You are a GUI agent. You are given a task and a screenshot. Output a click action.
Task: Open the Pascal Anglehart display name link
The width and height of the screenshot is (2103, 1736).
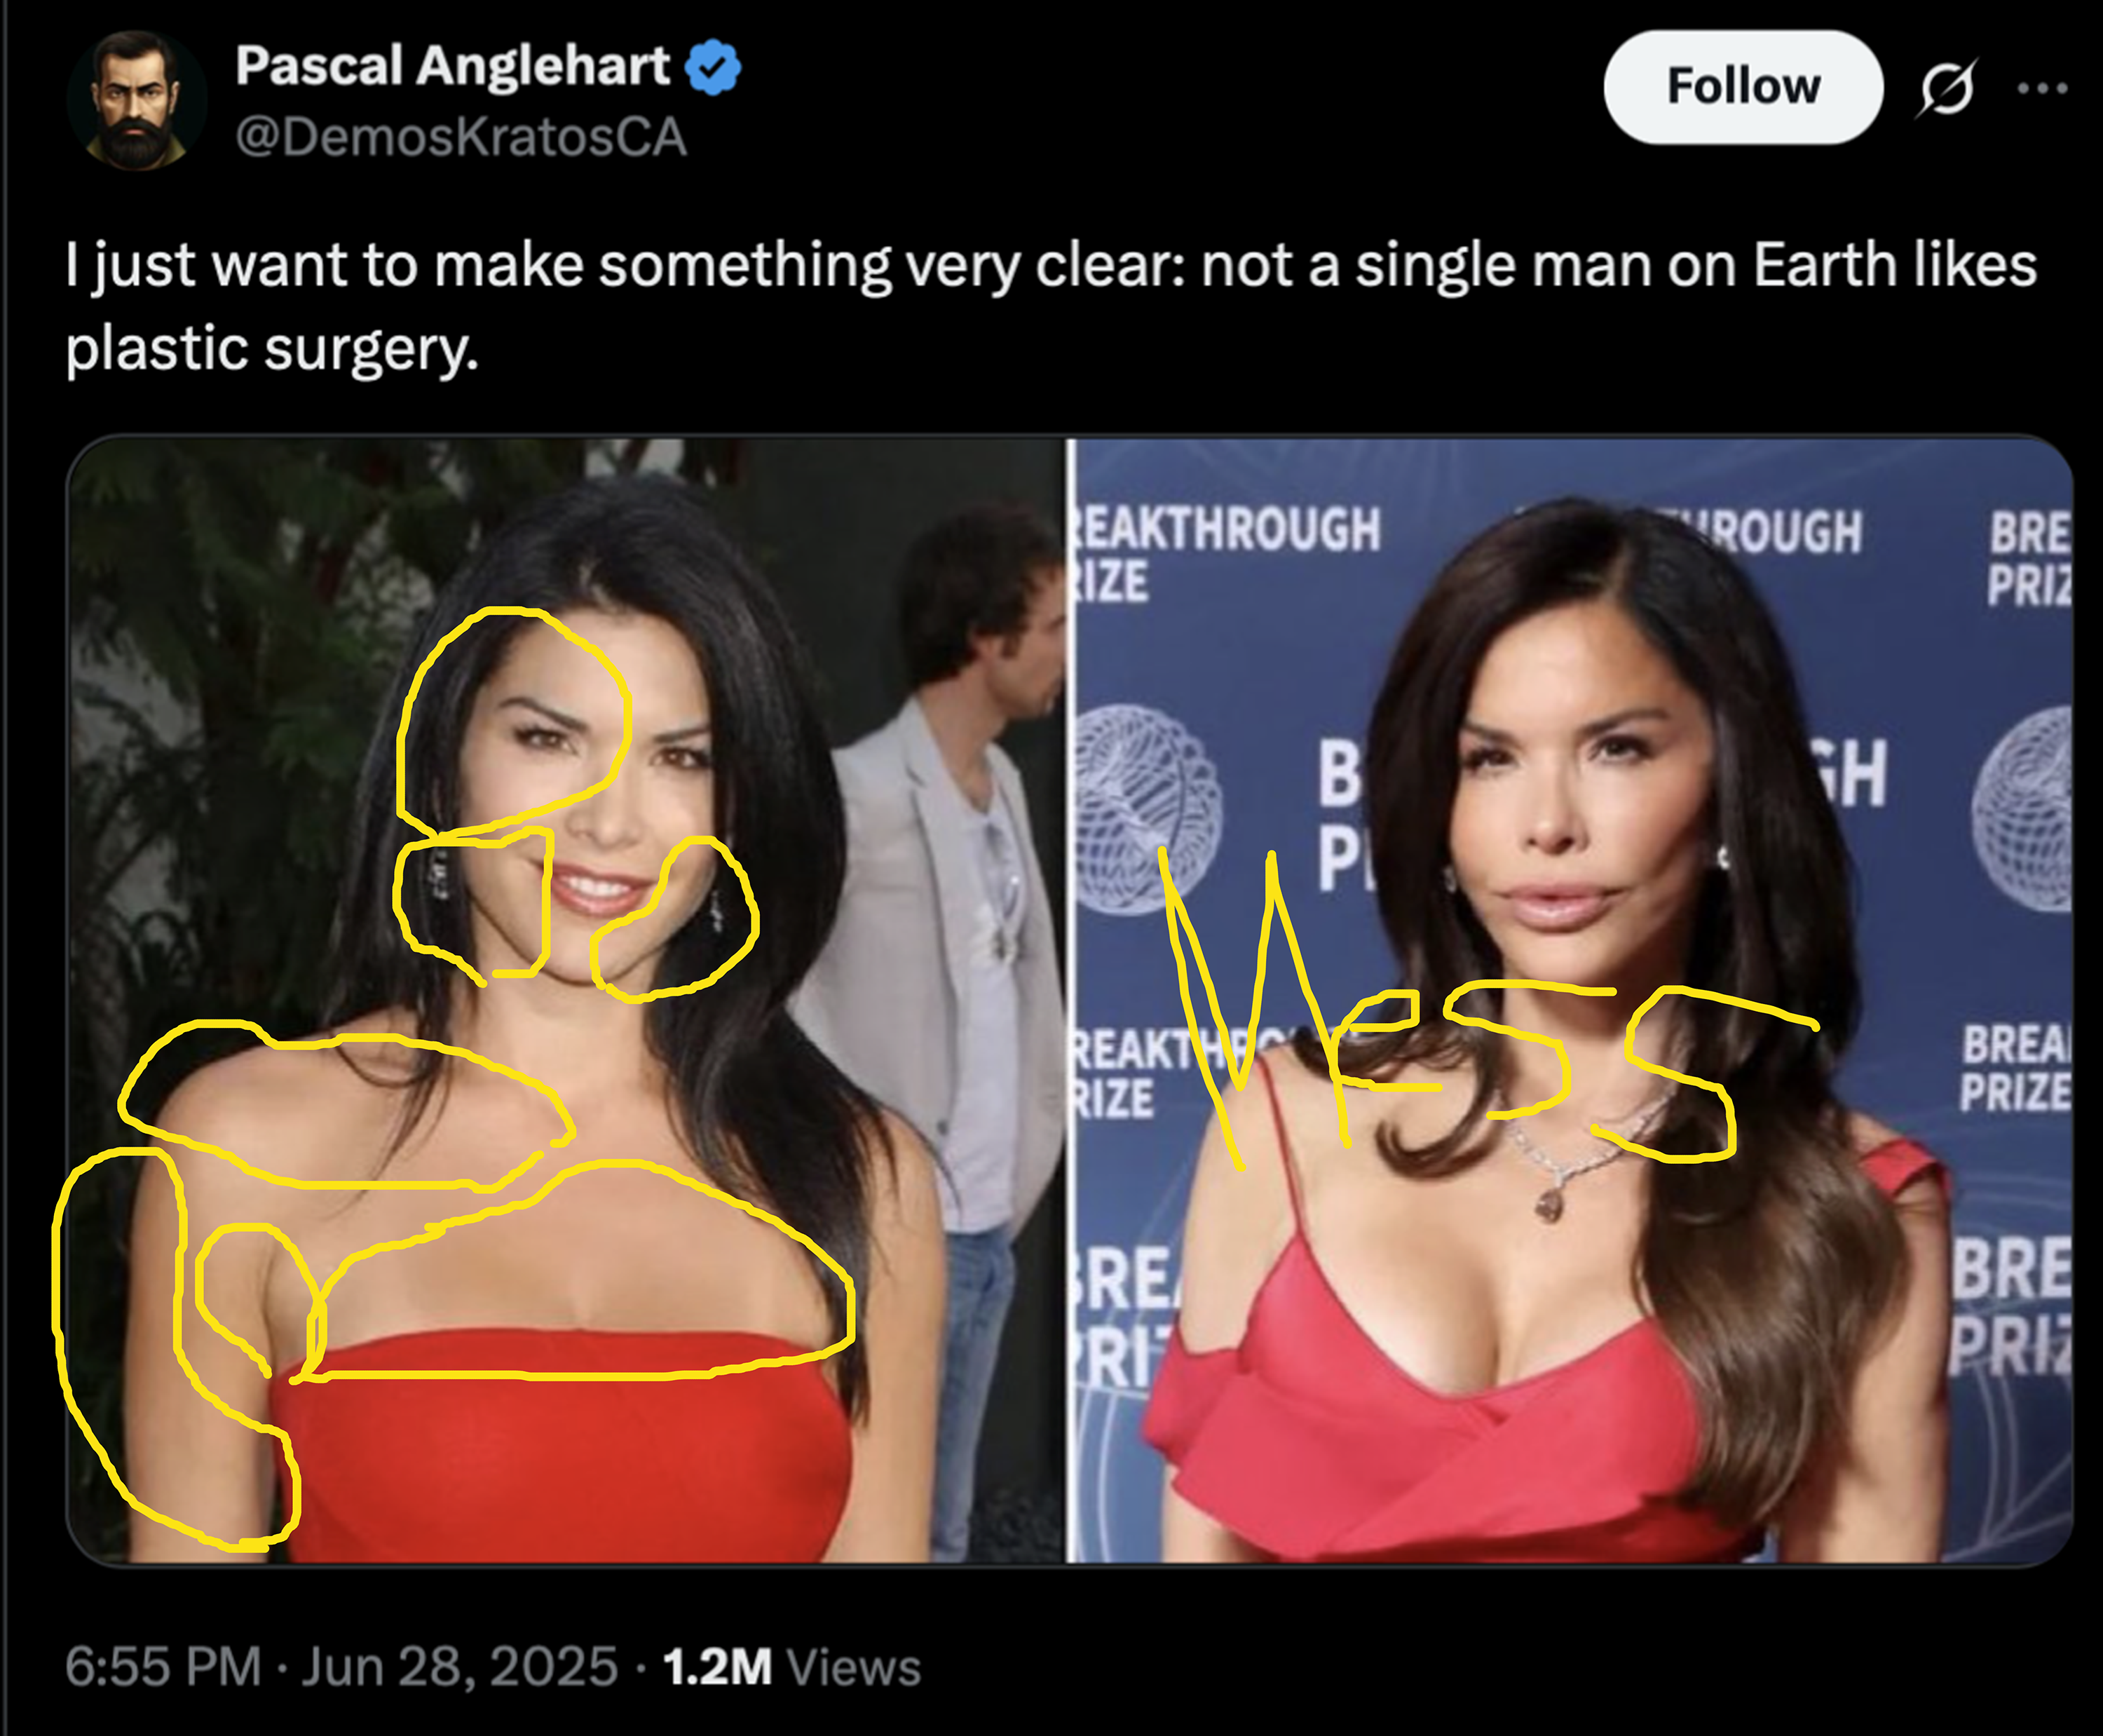click(x=453, y=66)
